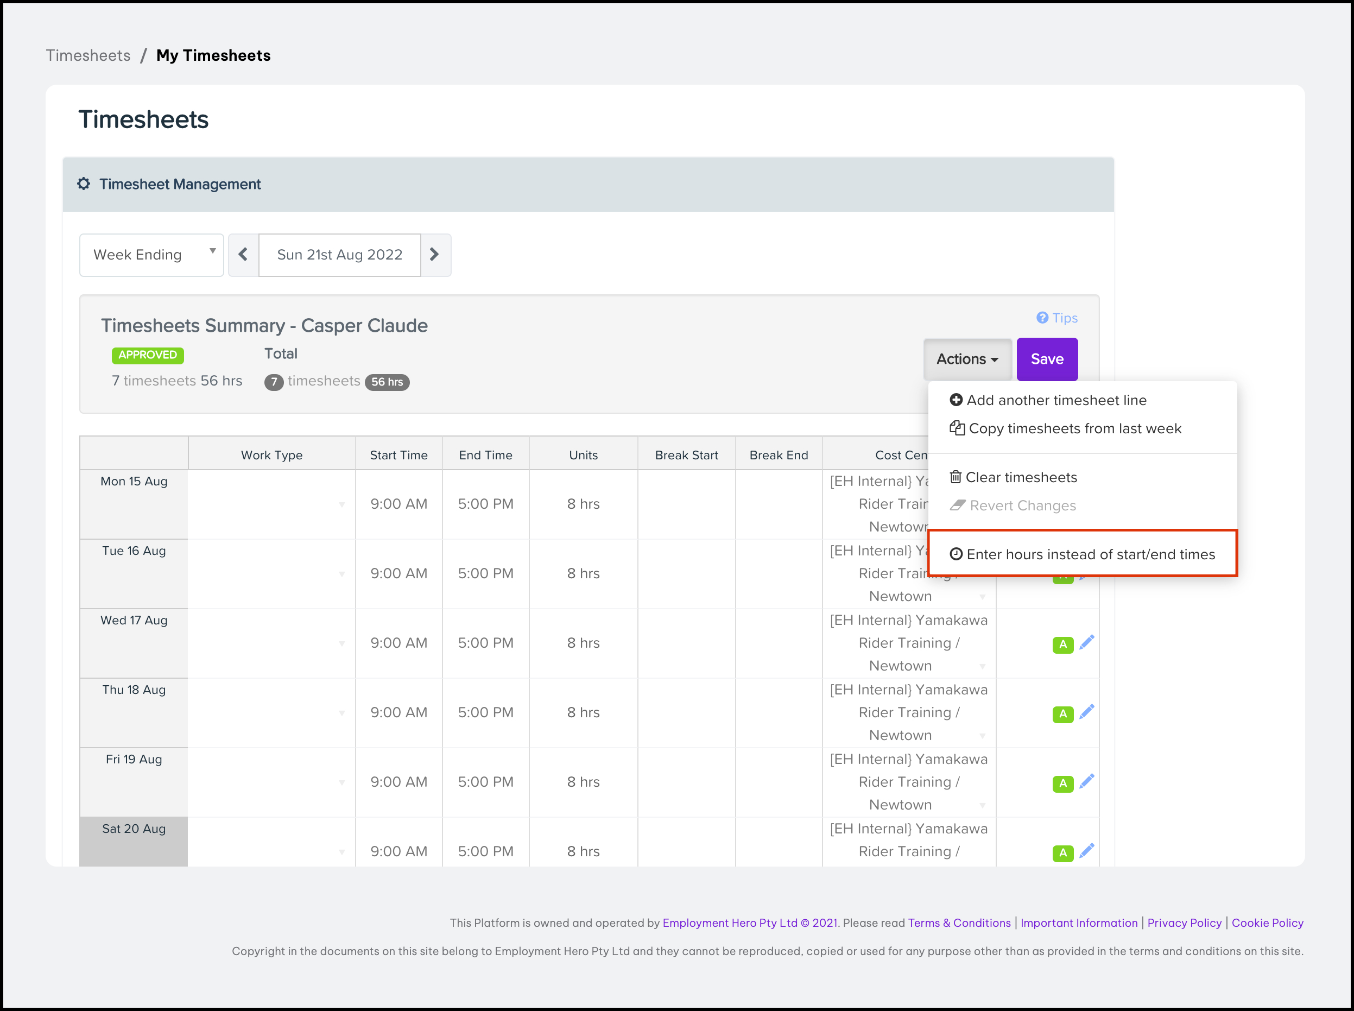The width and height of the screenshot is (1354, 1011).
Task: Go to previous week with left chevron
Action: 243,255
